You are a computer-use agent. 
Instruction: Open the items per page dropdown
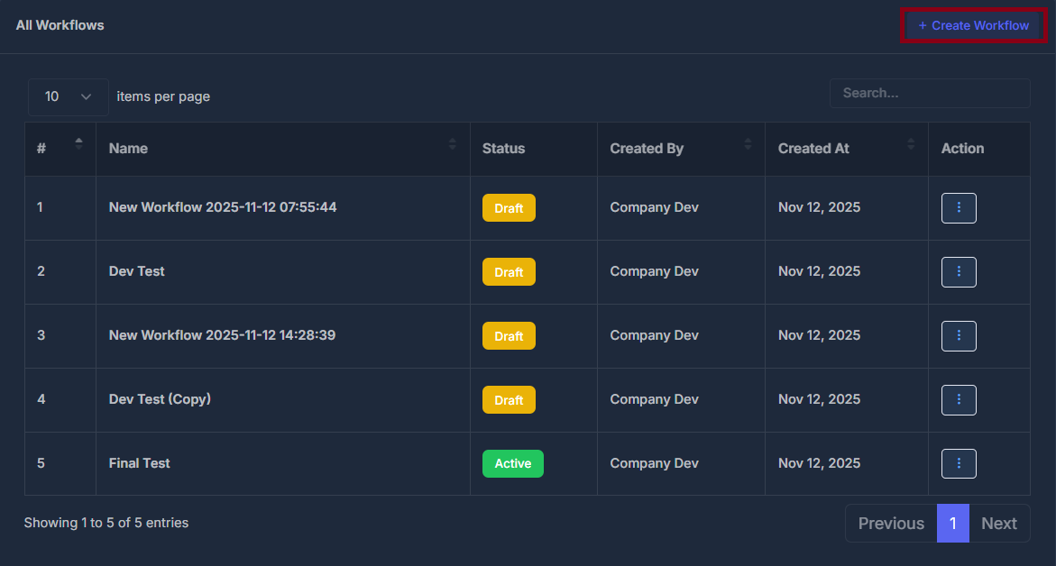[68, 97]
